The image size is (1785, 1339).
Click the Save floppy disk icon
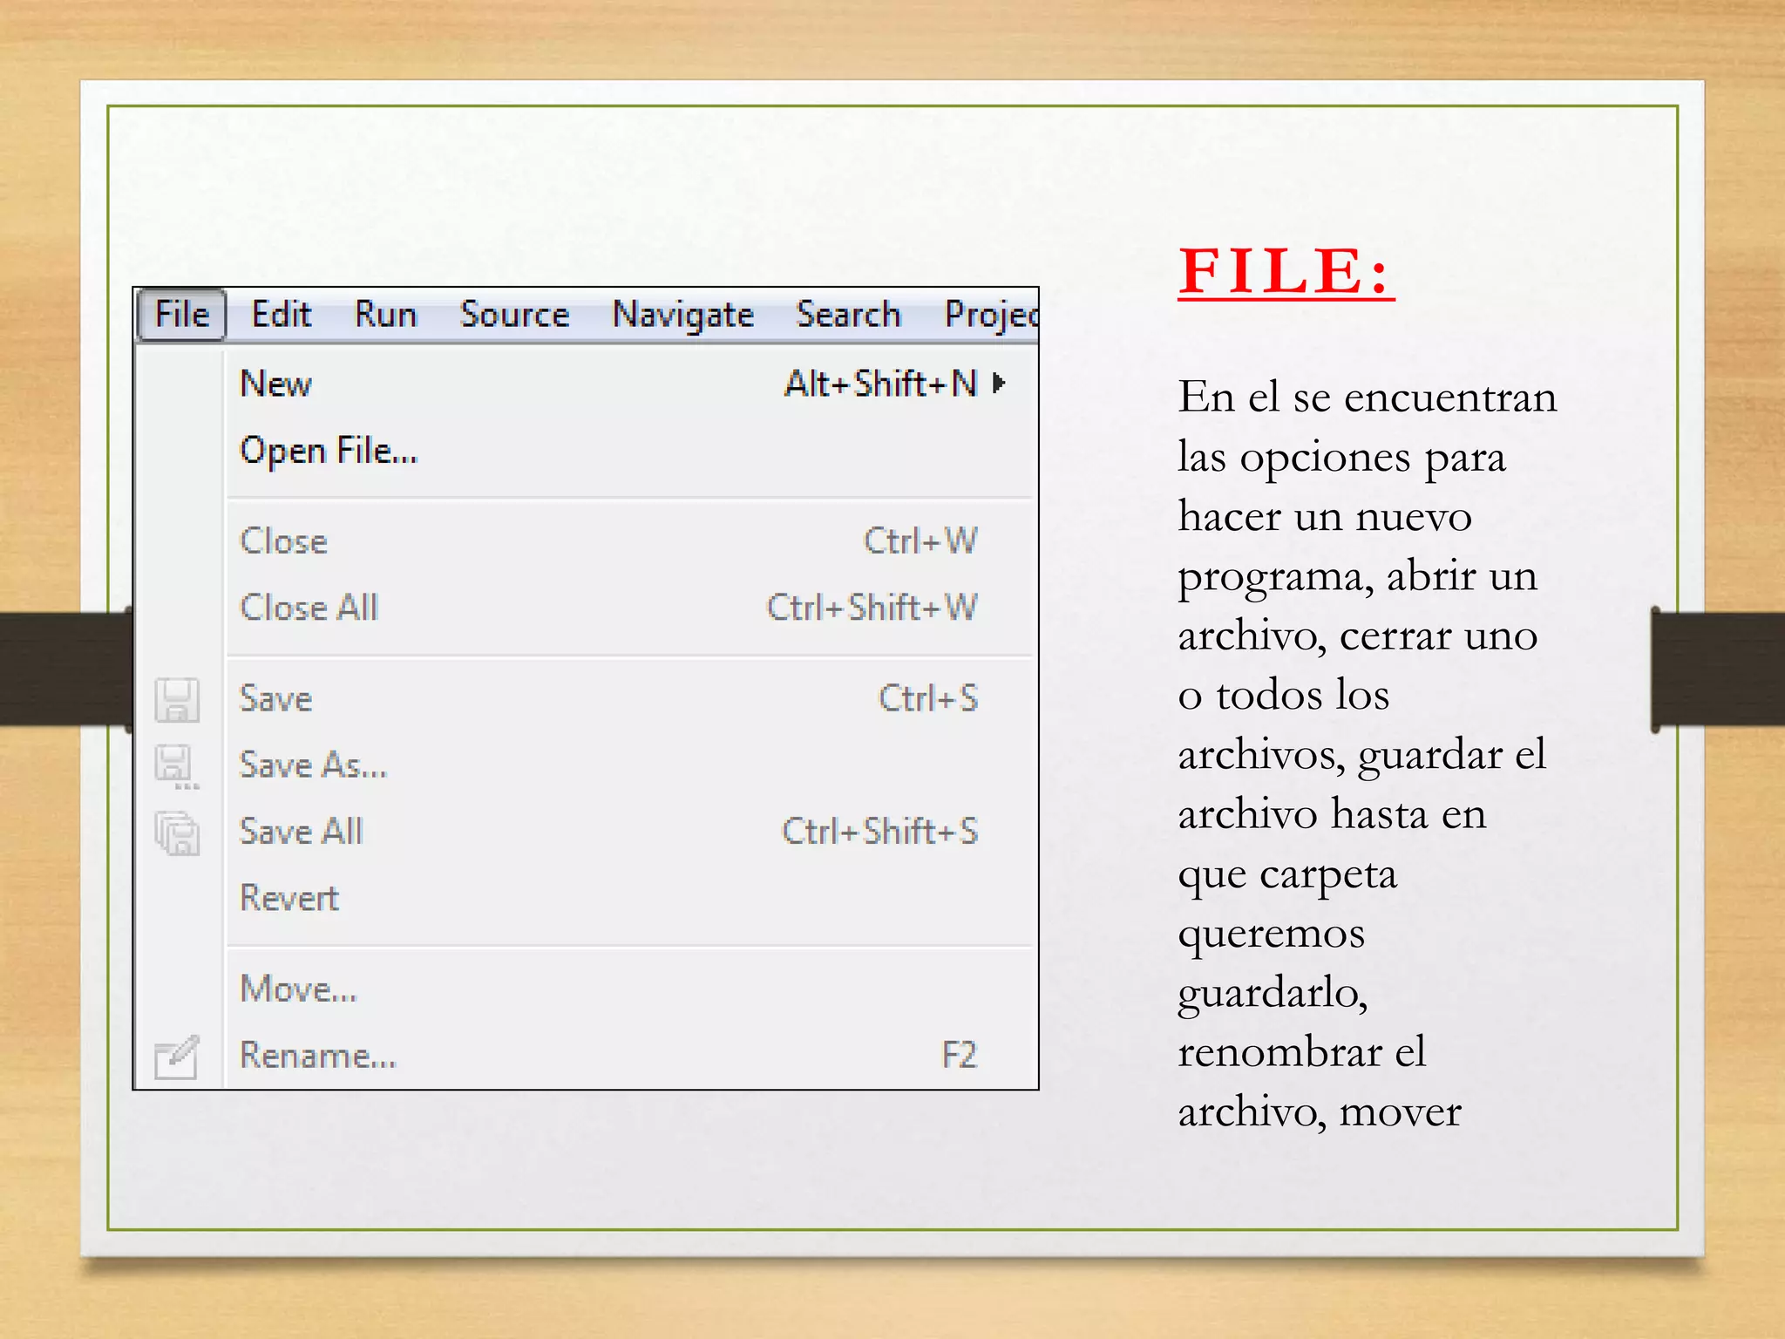pos(177,700)
